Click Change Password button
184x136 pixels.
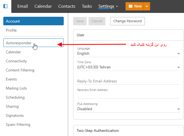(x=127, y=21)
